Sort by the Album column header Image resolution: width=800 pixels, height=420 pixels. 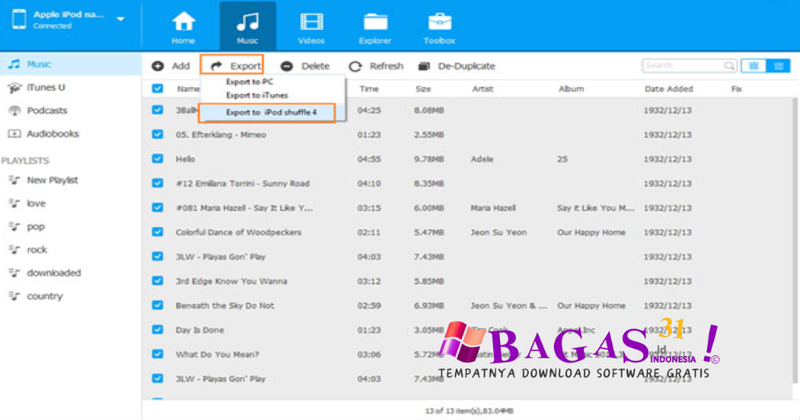571,89
